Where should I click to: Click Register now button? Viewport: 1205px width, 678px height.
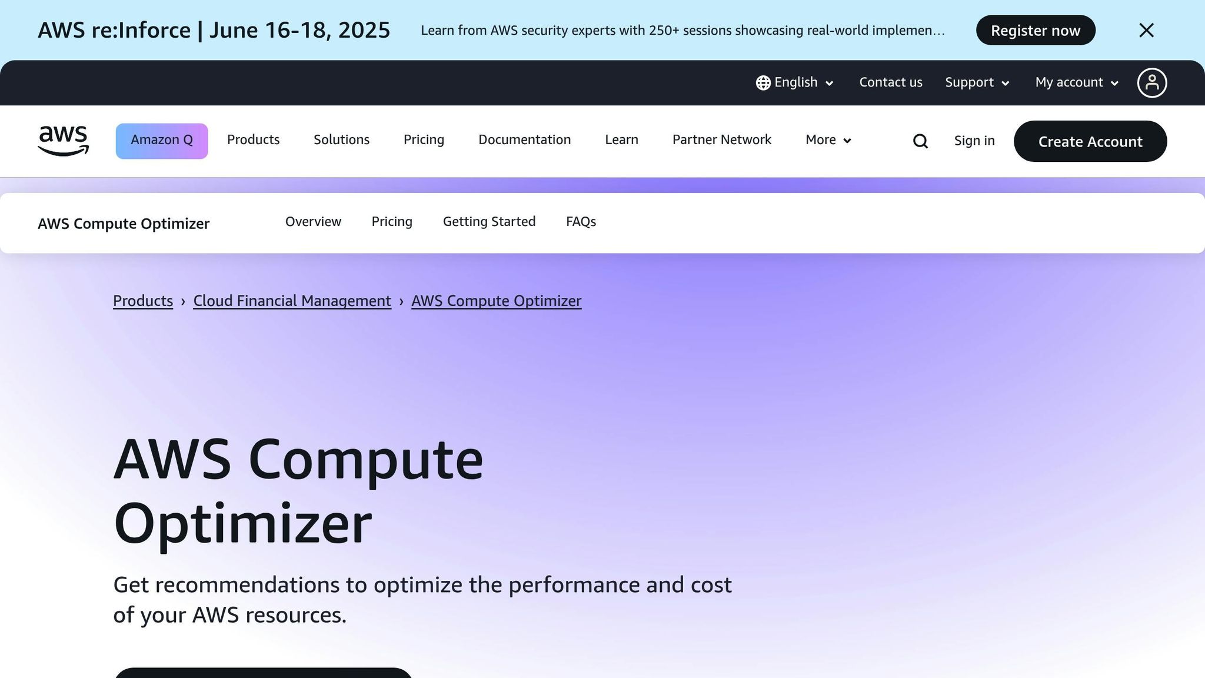pos(1036,30)
